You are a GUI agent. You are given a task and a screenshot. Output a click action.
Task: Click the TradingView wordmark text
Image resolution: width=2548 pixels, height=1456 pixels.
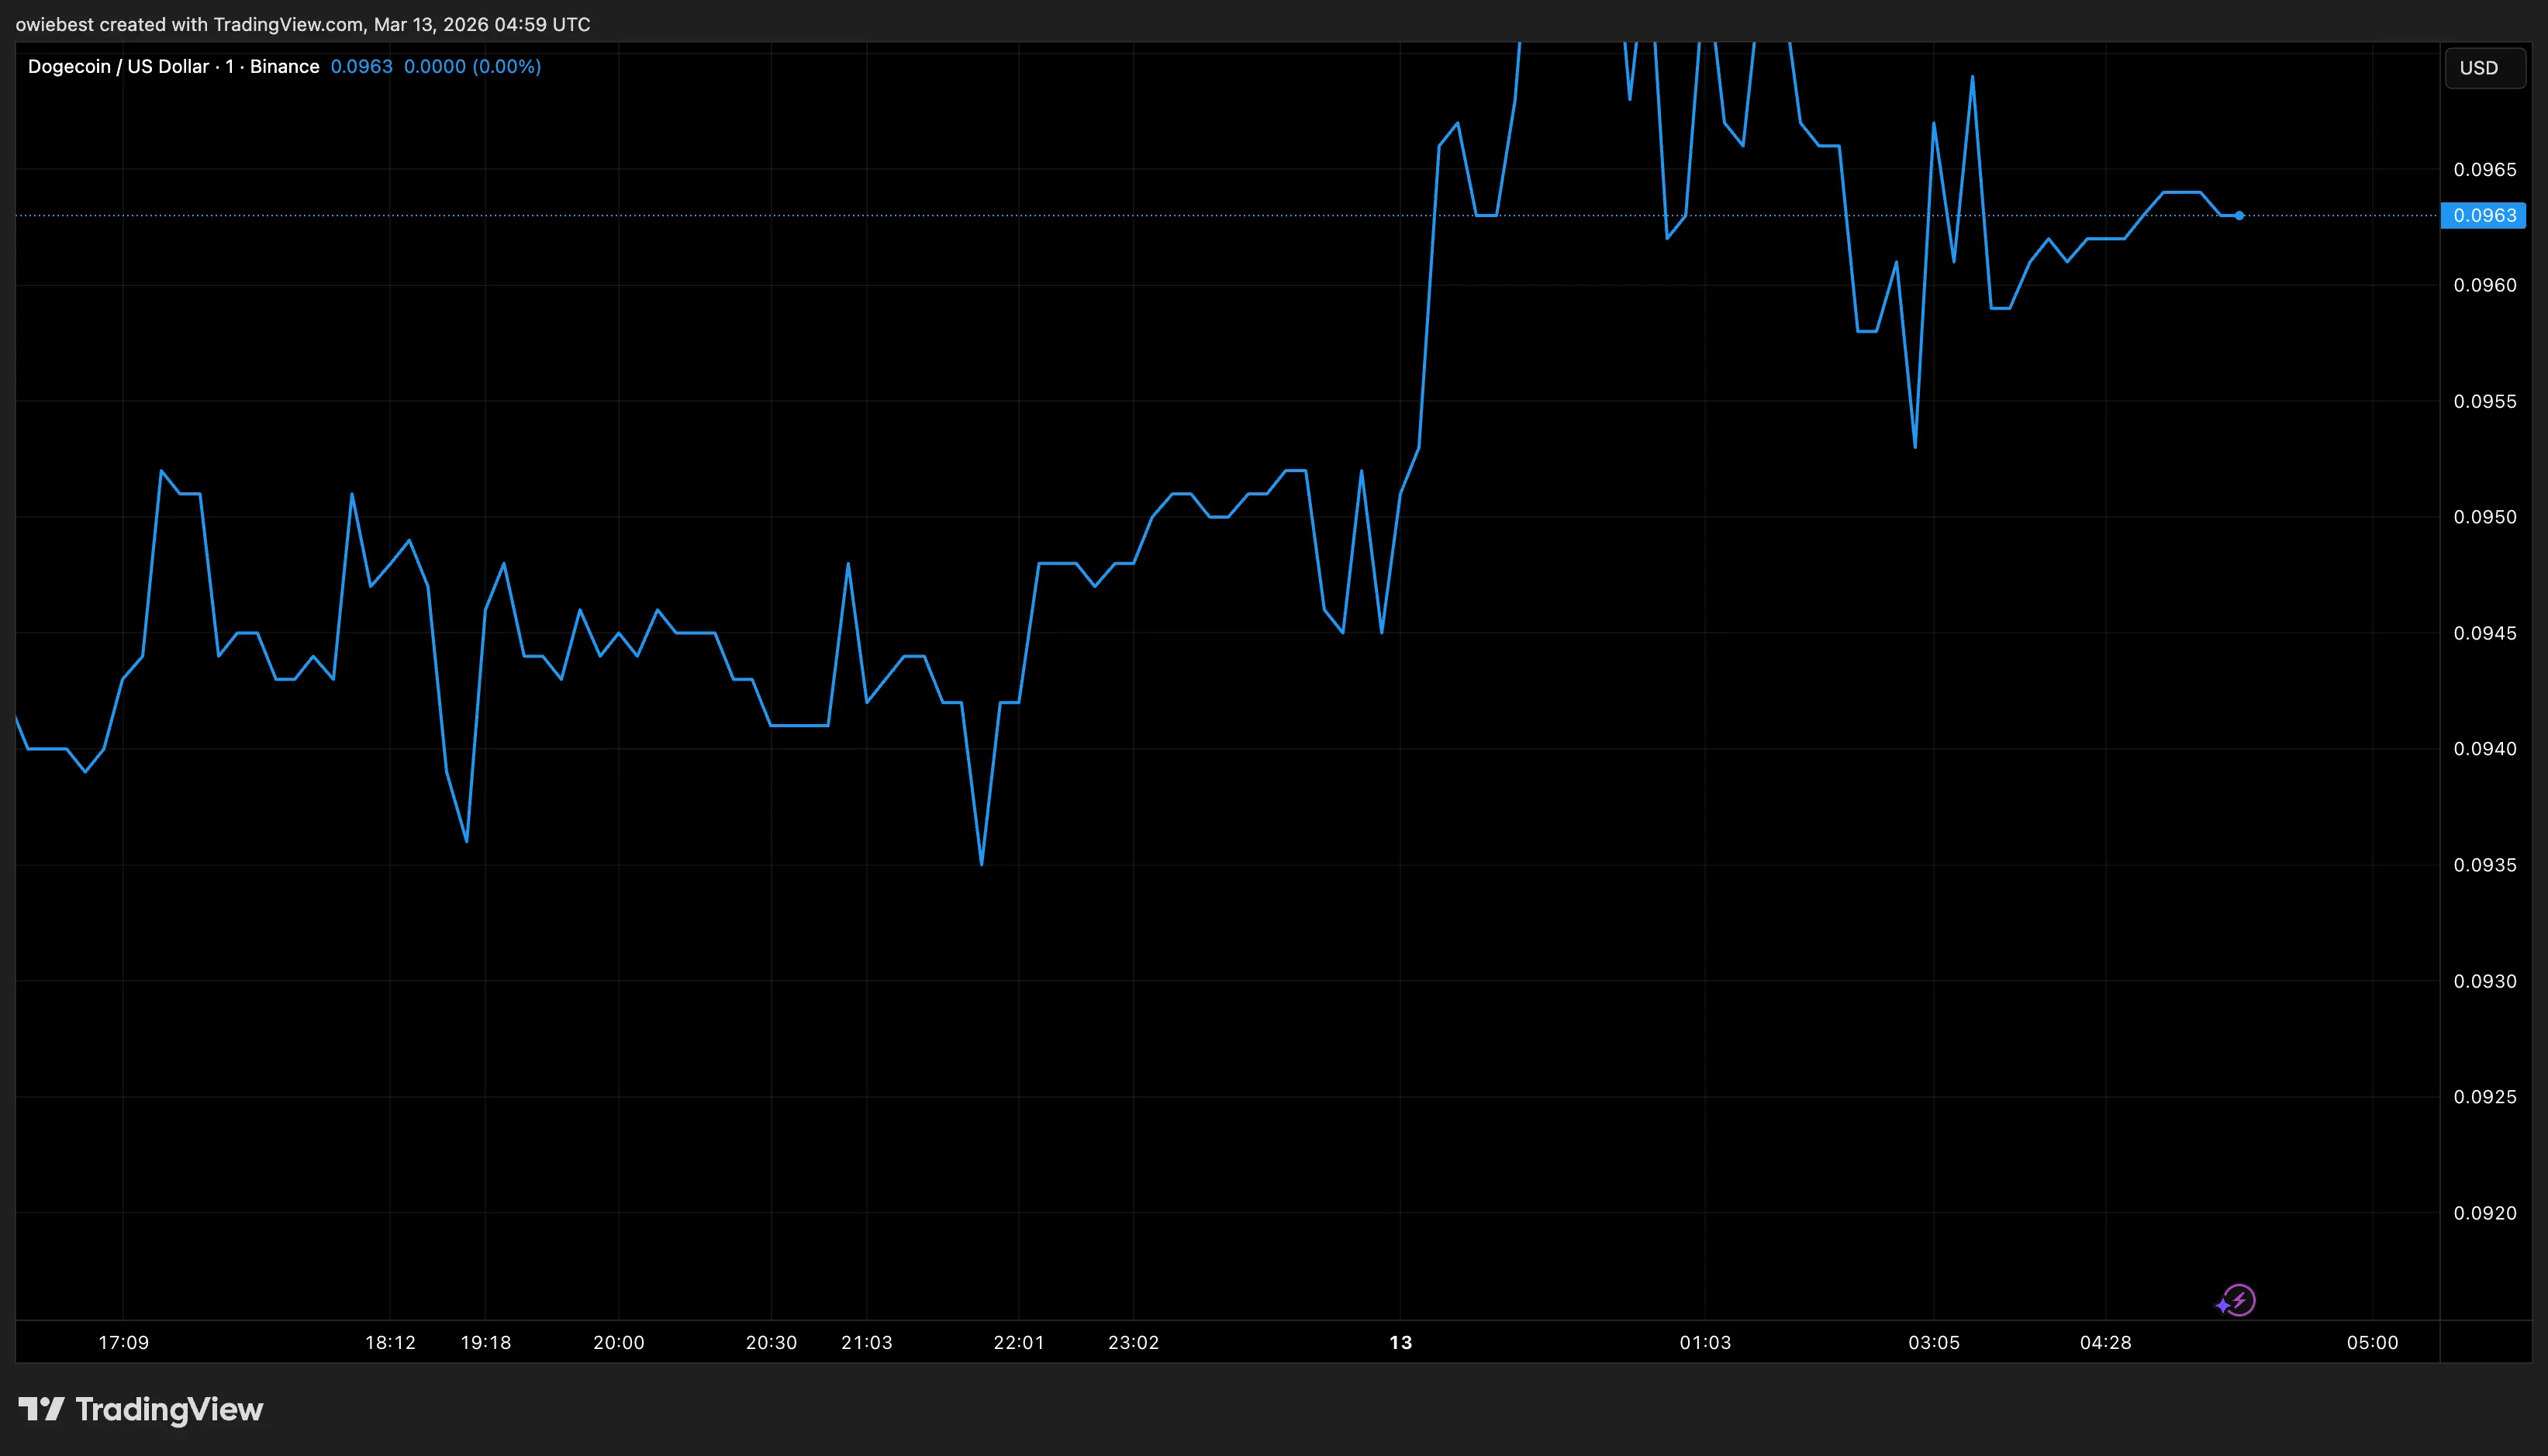point(169,1410)
